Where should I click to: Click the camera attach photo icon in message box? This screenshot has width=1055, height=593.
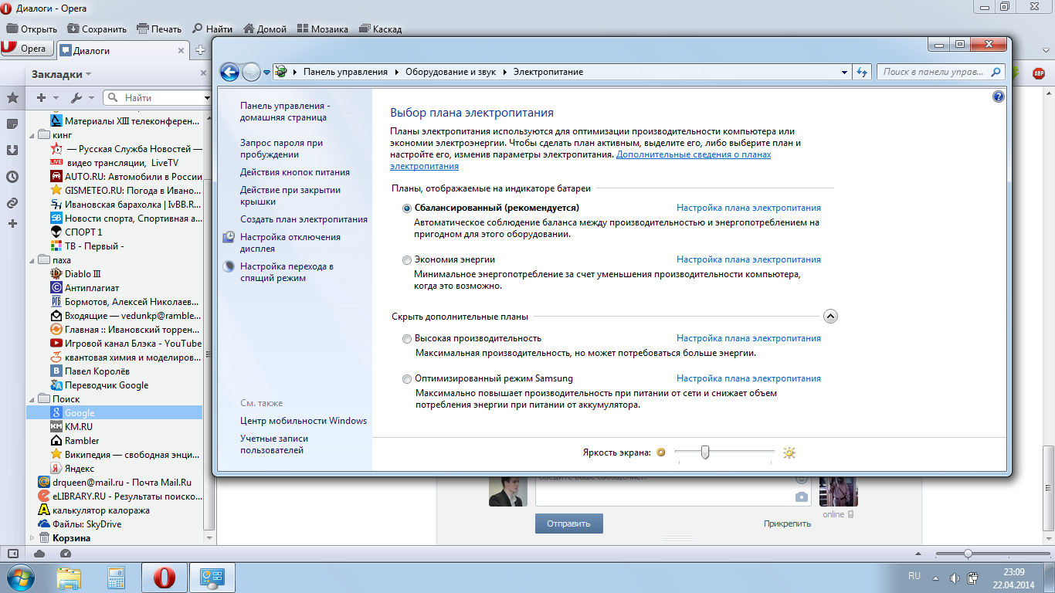[802, 496]
